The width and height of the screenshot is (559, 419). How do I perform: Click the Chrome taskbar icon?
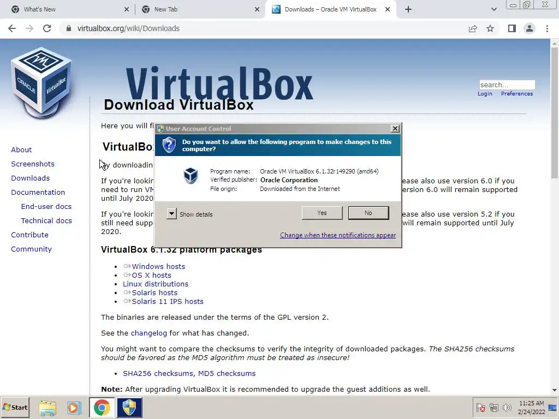[102, 408]
